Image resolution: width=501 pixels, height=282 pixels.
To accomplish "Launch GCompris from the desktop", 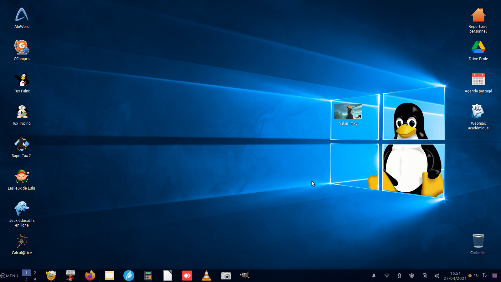I will tap(22, 50).
